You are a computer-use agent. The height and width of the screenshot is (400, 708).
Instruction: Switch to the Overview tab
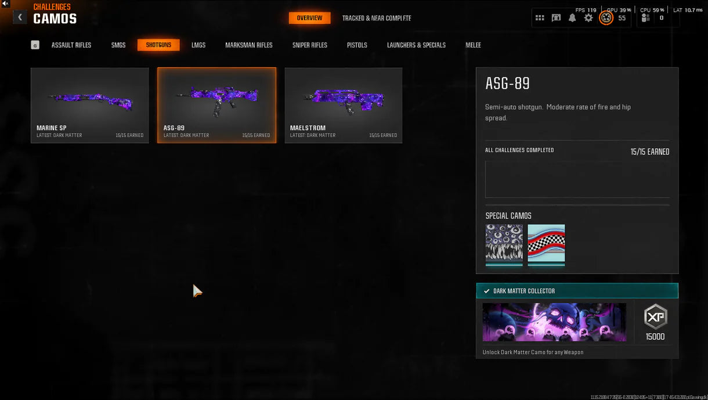click(x=309, y=18)
